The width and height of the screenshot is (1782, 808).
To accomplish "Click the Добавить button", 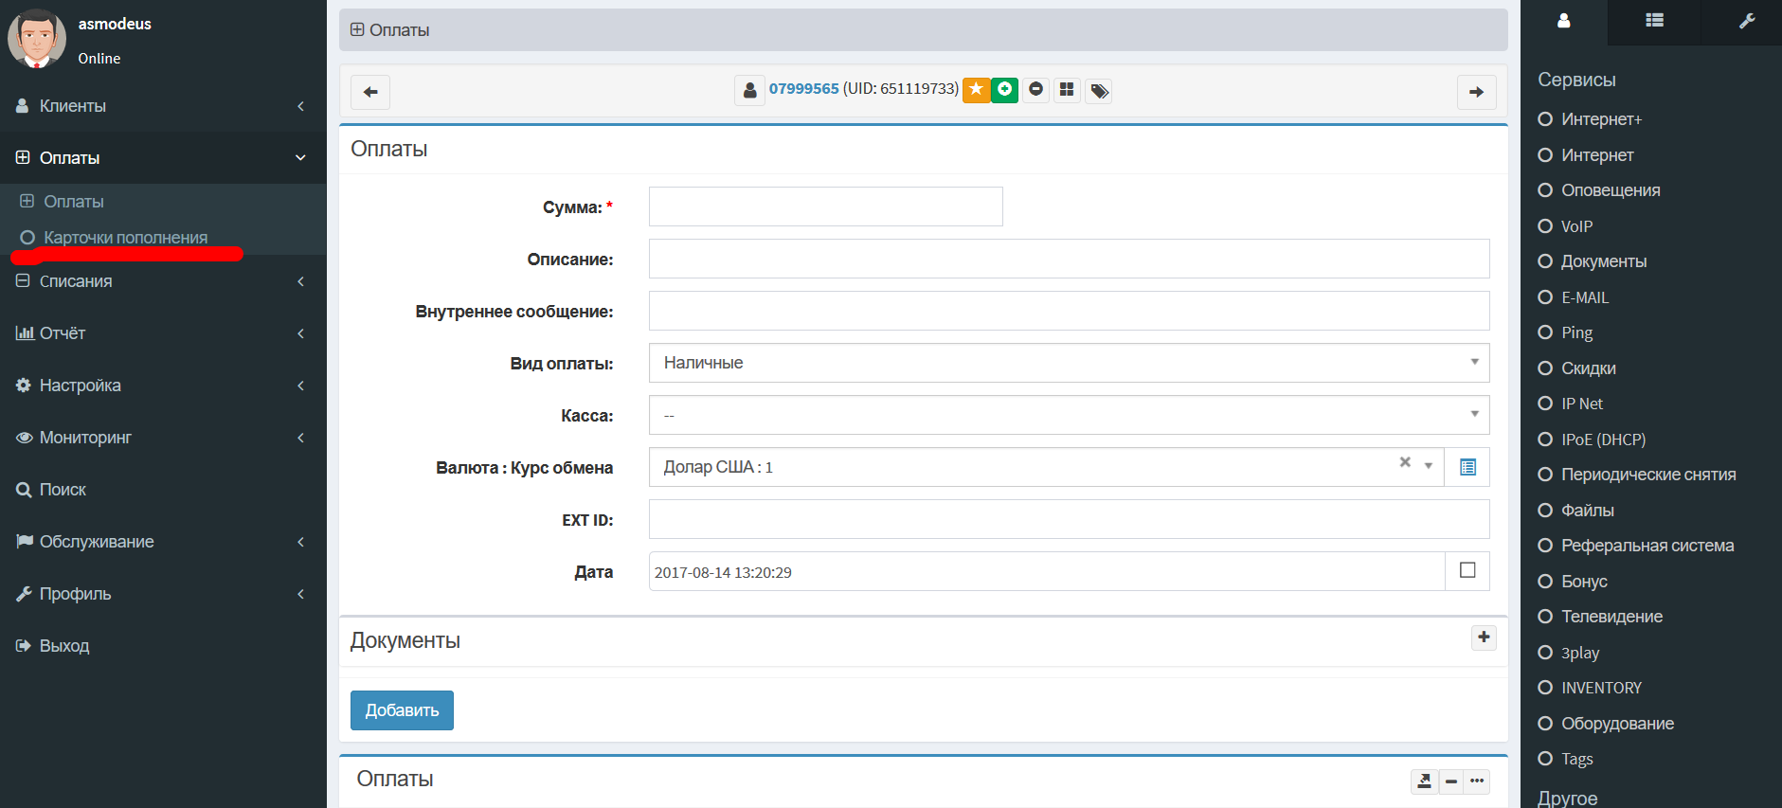I will pos(402,710).
